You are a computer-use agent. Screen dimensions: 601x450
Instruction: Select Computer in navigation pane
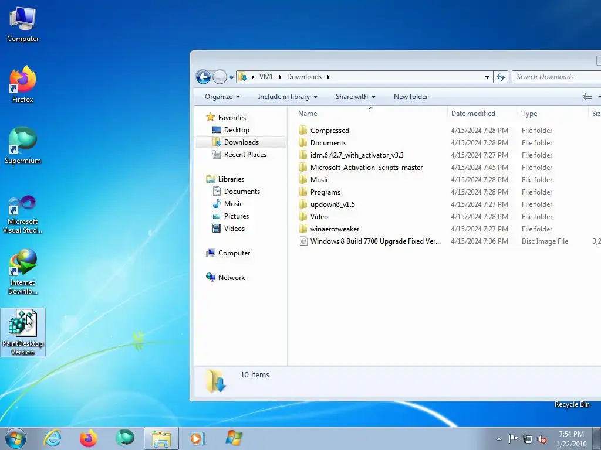pos(234,253)
